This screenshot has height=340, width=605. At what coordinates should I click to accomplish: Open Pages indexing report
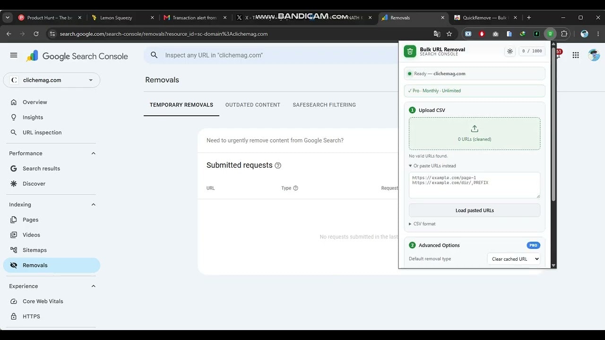tap(52, 220)
